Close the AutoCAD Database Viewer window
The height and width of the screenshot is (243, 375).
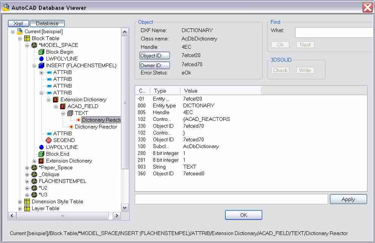(x=367, y=8)
